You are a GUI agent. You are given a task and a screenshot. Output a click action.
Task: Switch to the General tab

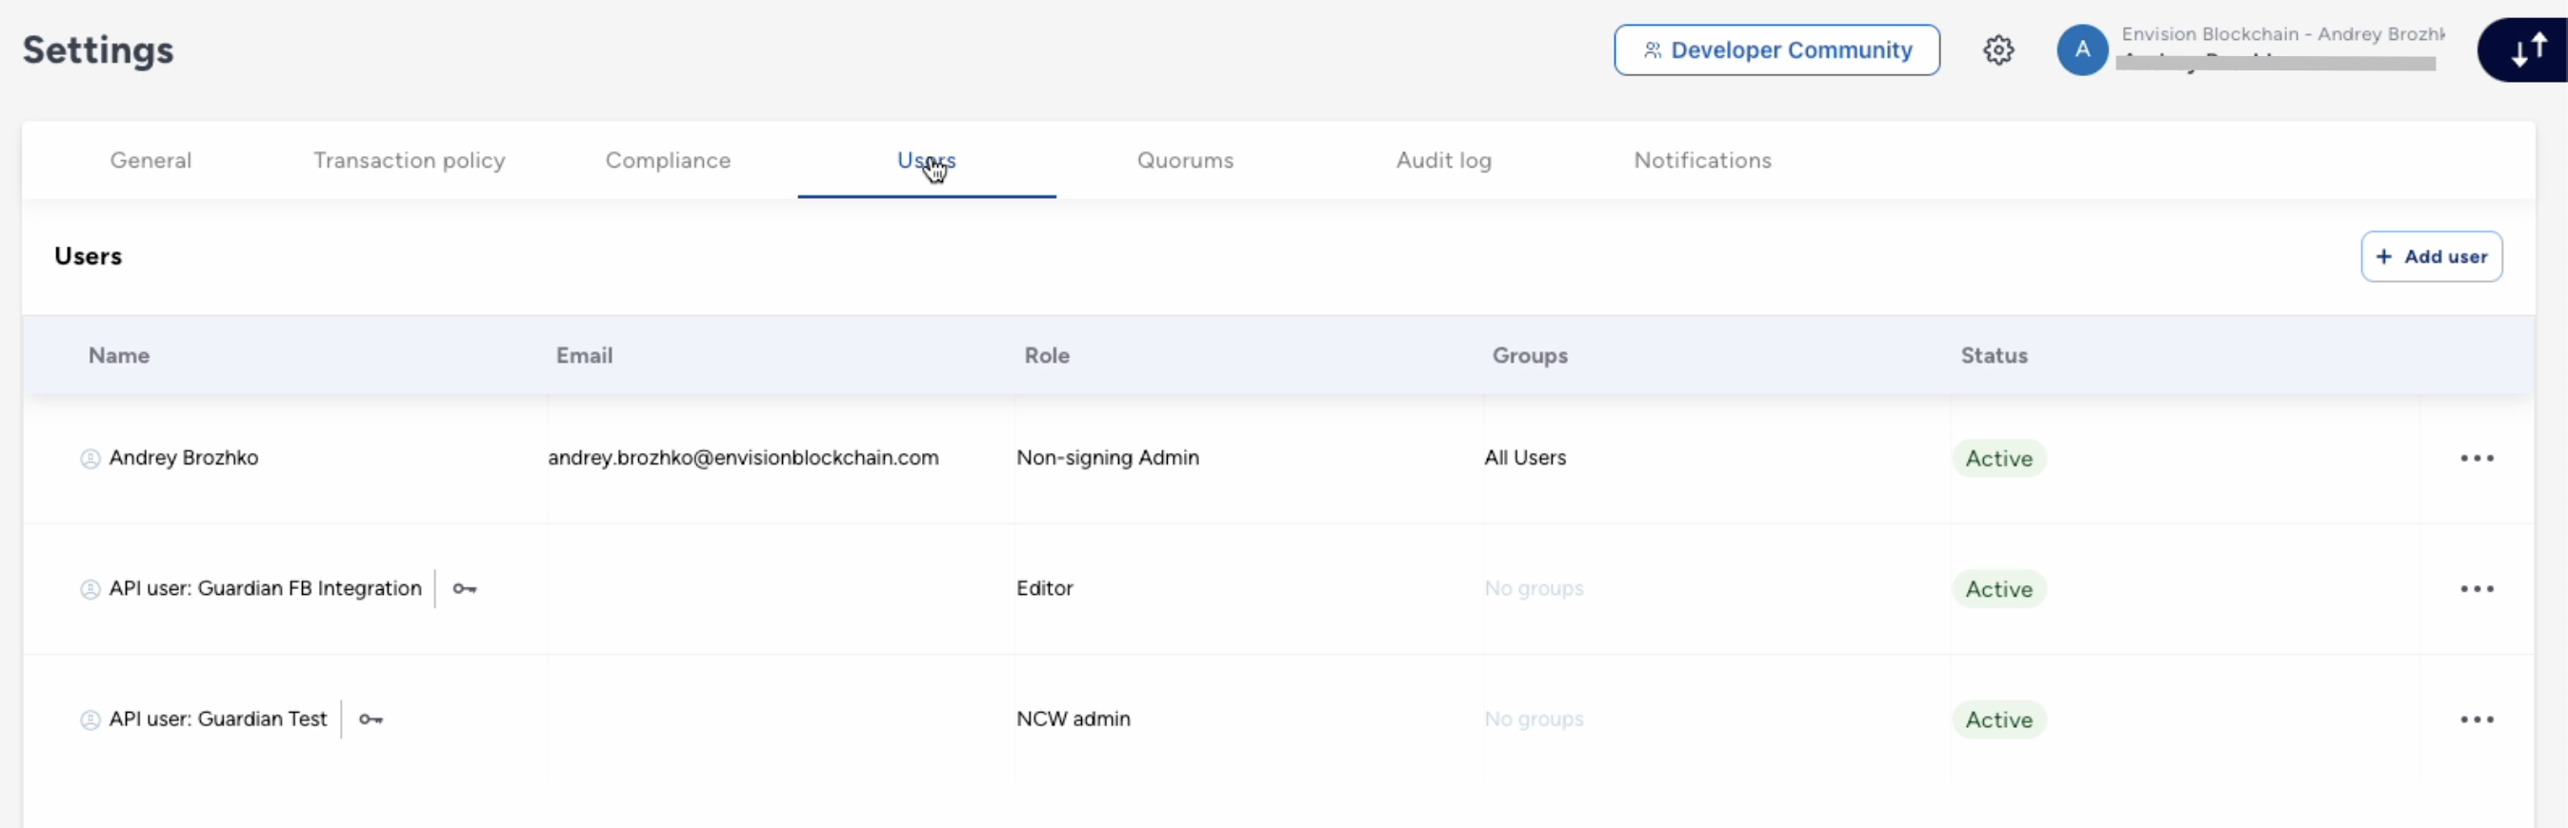point(150,161)
